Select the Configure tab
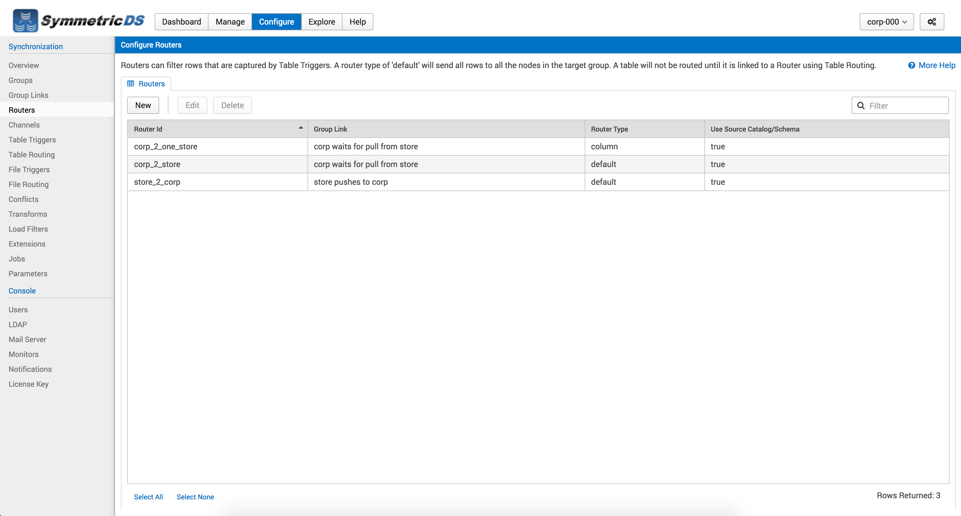Image resolution: width=961 pixels, height=516 pixels. 276,22
